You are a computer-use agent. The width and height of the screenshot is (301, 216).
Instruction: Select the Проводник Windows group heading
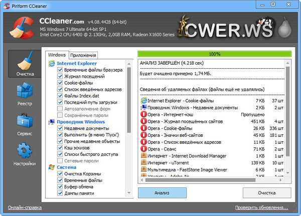(81, 122)
